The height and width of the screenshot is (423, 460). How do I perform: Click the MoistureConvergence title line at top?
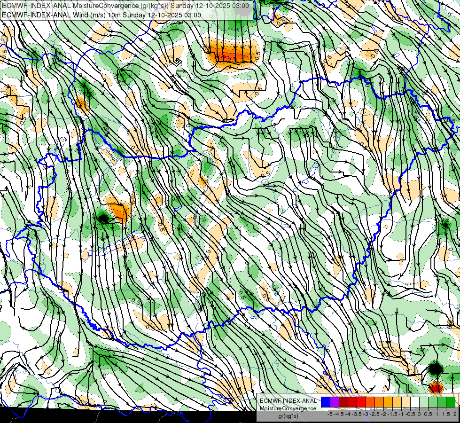click(125, 6)
